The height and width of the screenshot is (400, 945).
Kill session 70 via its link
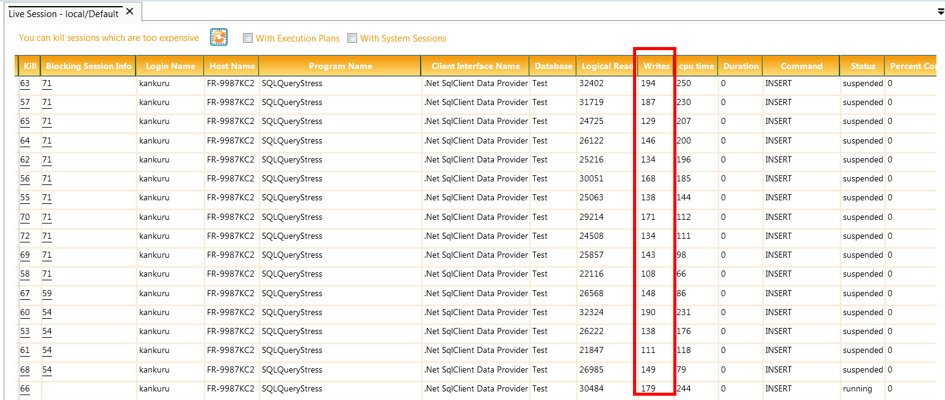[x=25, y=217]
